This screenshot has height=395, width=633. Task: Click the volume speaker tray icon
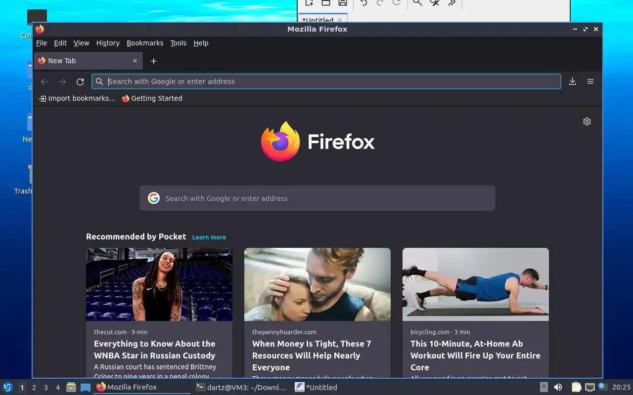point(558,387)
